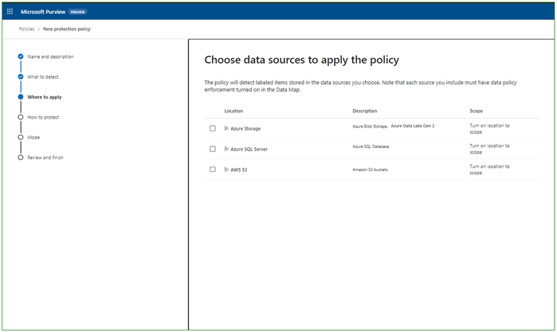Viewport: 557px width, 332px height.
Task: Open the Policies breadcrumb link
Action: (26, 29)
